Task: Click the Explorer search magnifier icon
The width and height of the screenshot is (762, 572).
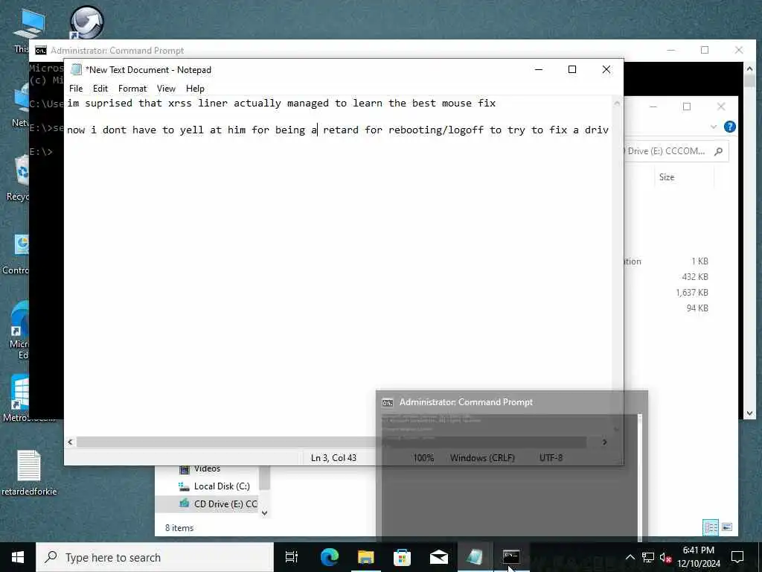Action: coord(718,151)
